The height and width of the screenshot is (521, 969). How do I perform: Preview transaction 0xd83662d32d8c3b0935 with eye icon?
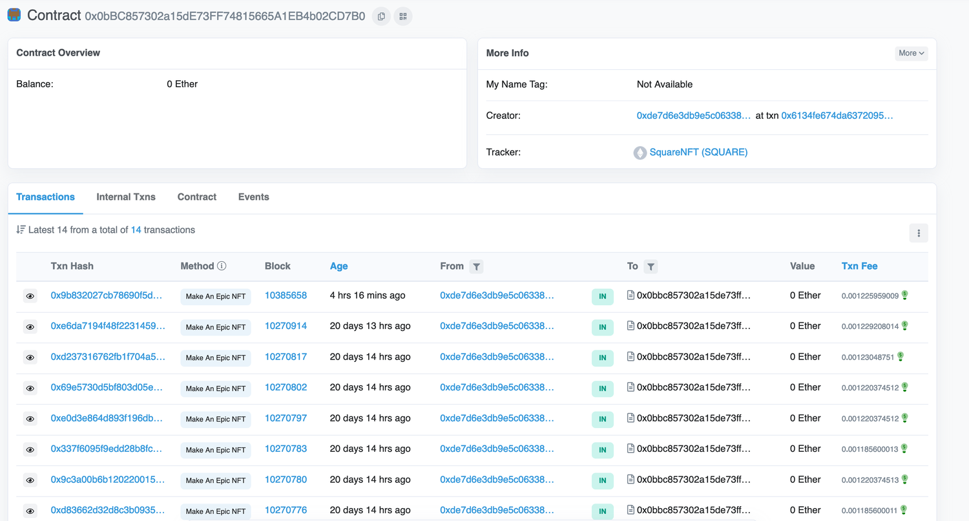(30, 511)
